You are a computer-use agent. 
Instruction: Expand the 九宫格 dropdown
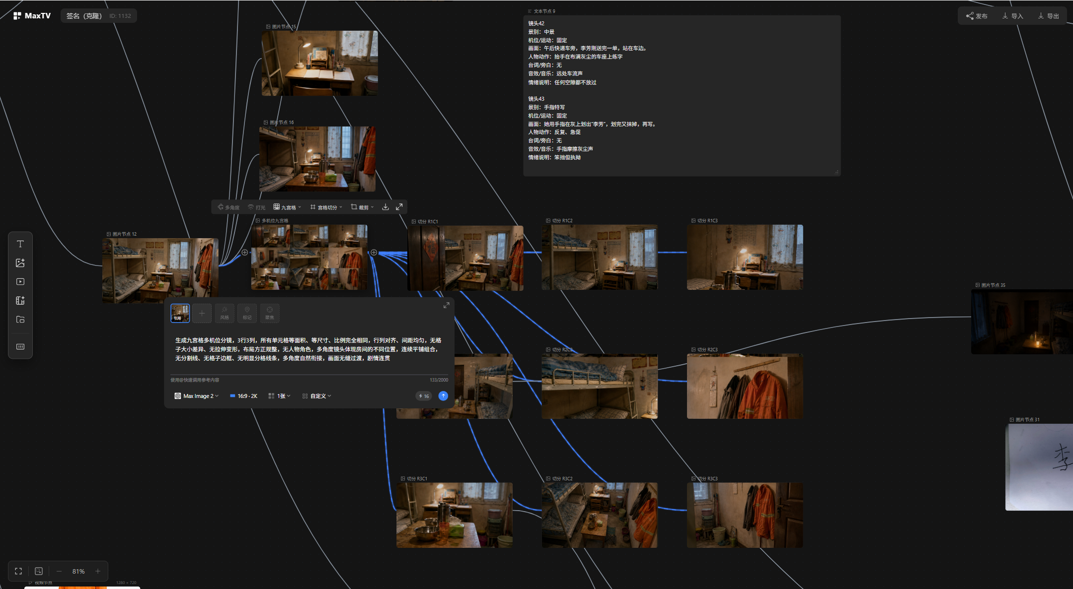pos(287,207)
